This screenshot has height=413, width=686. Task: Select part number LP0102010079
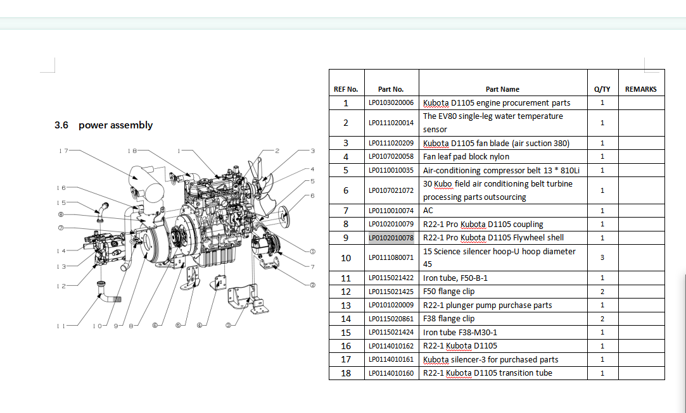pyautogui.click(x=391, y=224)
